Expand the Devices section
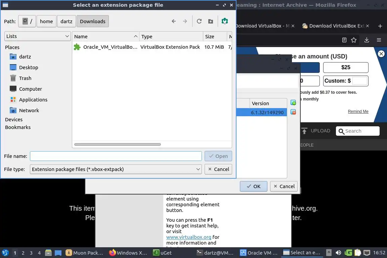 tap(14, 120)
